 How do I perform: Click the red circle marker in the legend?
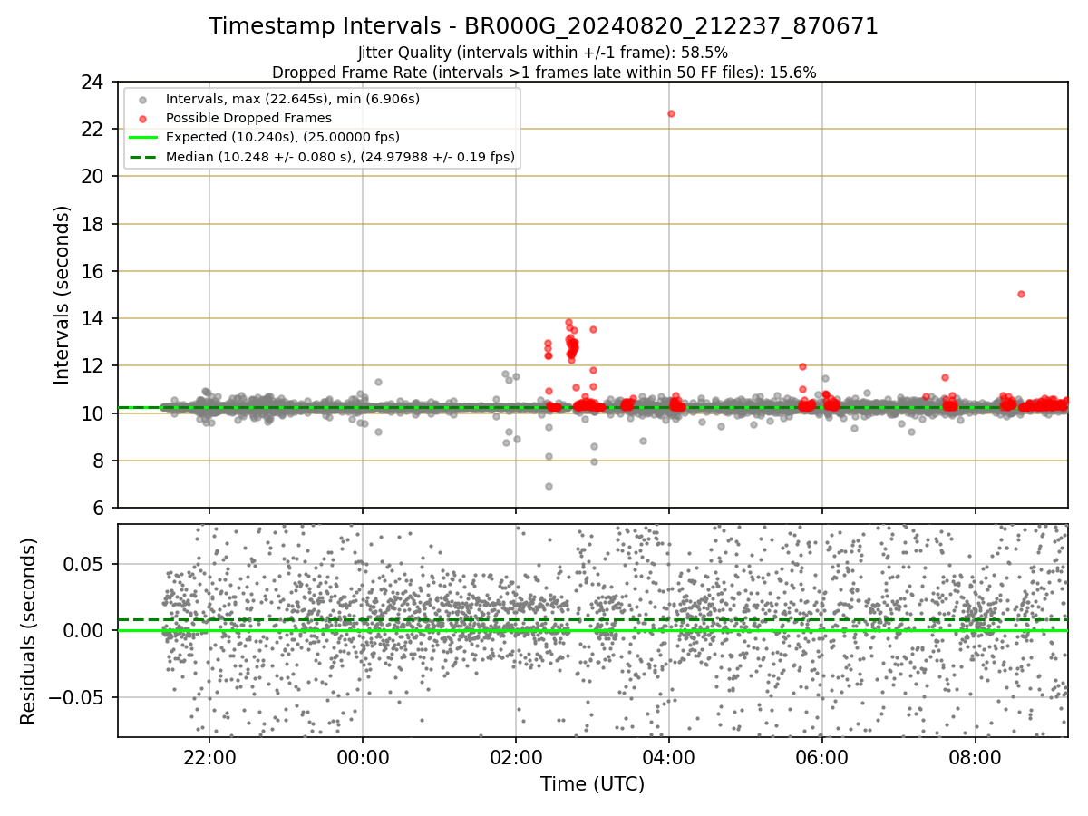pyautogui.click(x=142, y=119)
